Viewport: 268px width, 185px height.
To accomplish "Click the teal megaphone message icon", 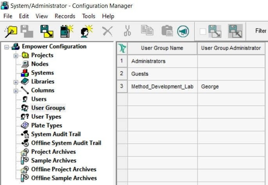I will point(183,31).
